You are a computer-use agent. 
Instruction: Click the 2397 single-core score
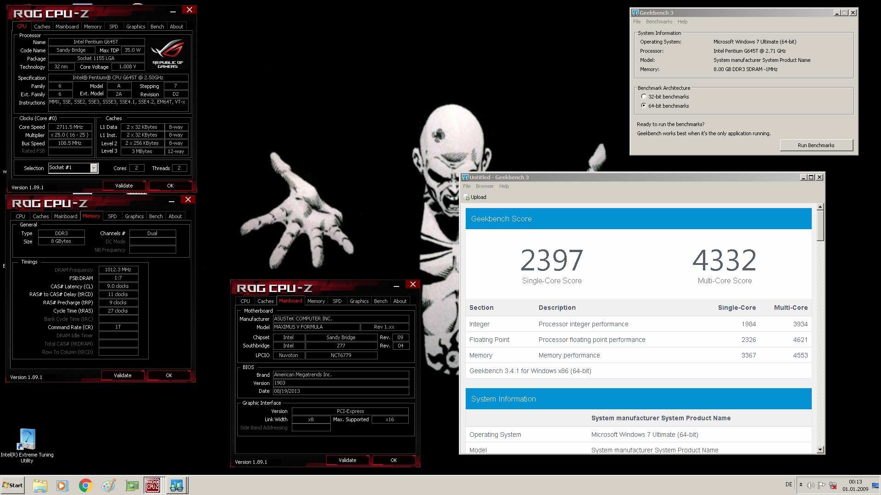(552, 260)
